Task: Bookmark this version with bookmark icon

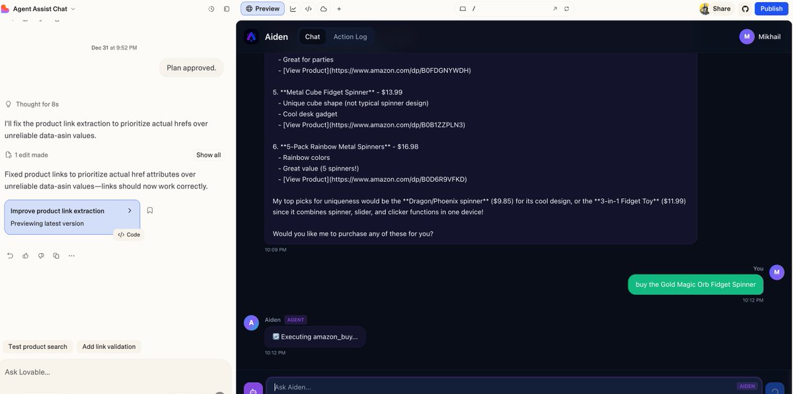Action: [x=150, y=210]
